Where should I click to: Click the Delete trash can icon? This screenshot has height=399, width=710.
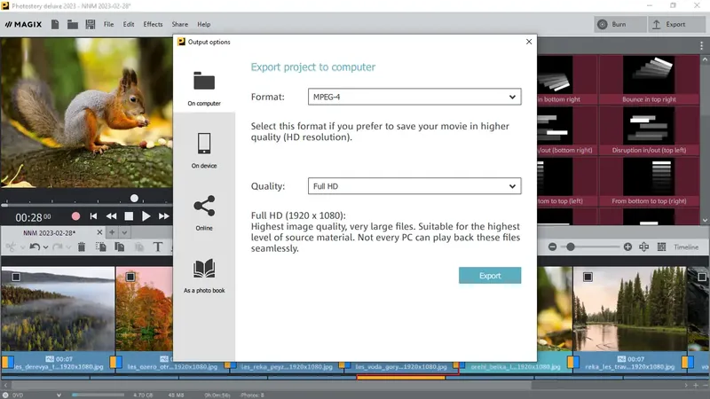82,246
